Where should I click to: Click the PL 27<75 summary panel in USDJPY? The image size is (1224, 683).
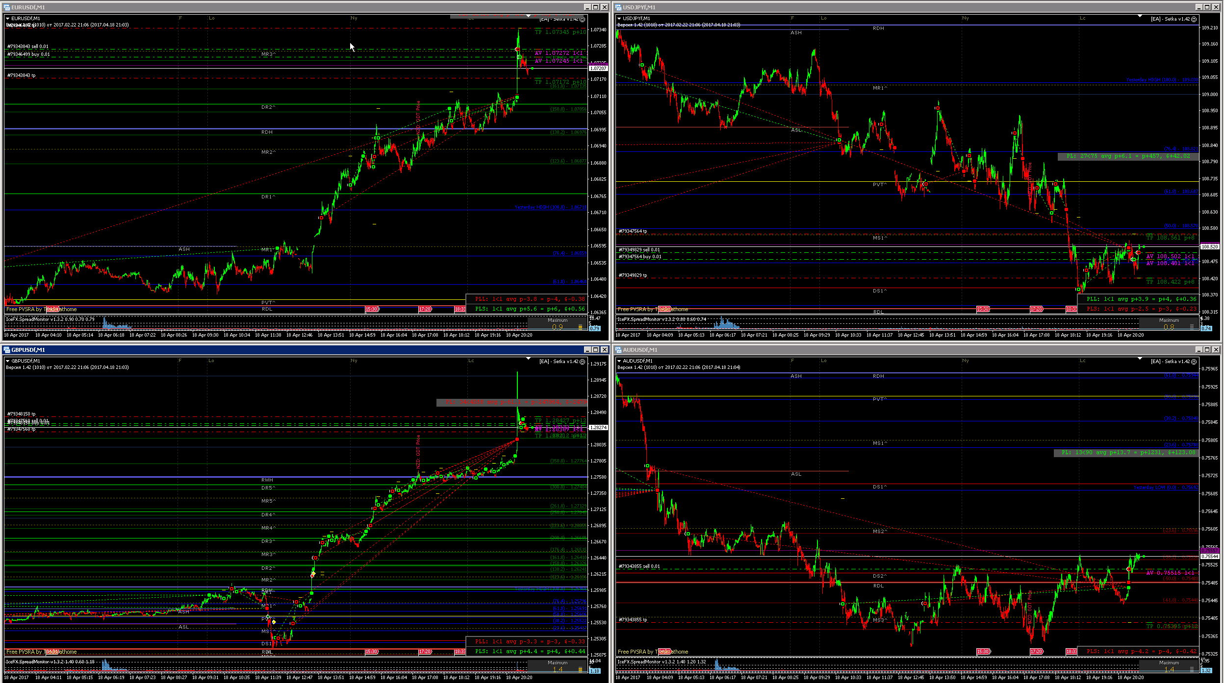[1128, 156]
